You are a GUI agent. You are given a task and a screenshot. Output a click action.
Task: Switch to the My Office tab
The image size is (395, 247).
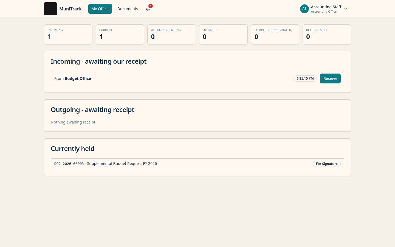(100, 9)
